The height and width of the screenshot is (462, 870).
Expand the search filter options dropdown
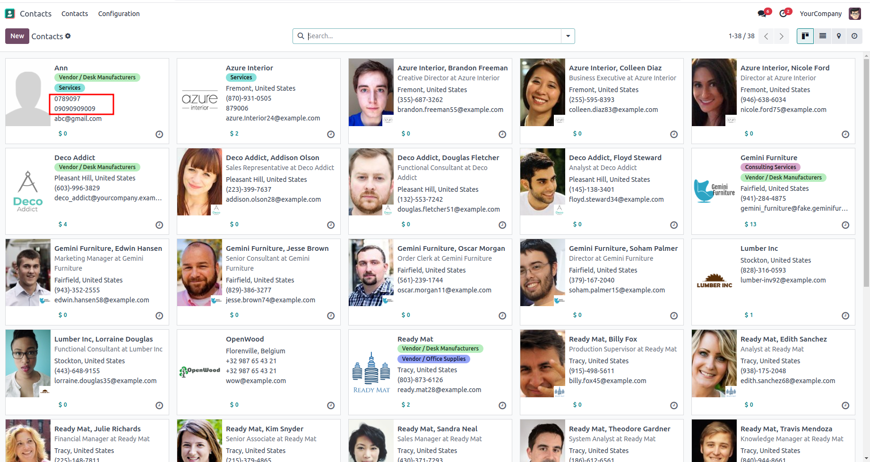[568, 36]
